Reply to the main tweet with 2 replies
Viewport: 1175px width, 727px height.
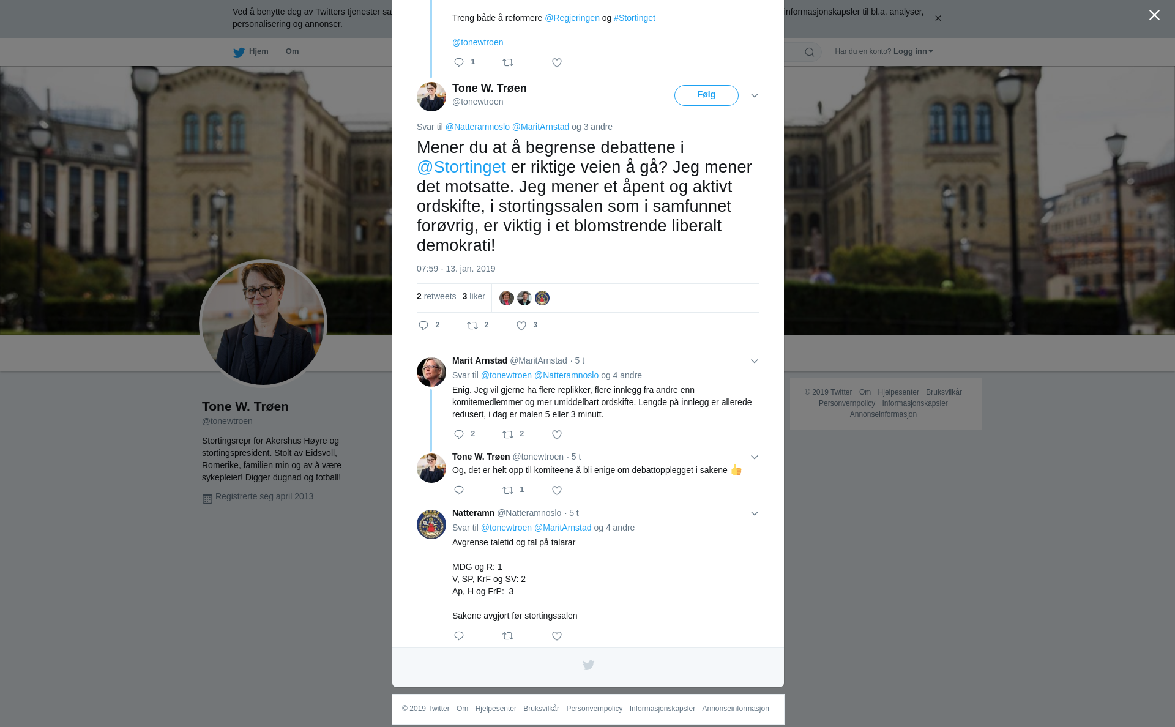(x=423, y=326)
